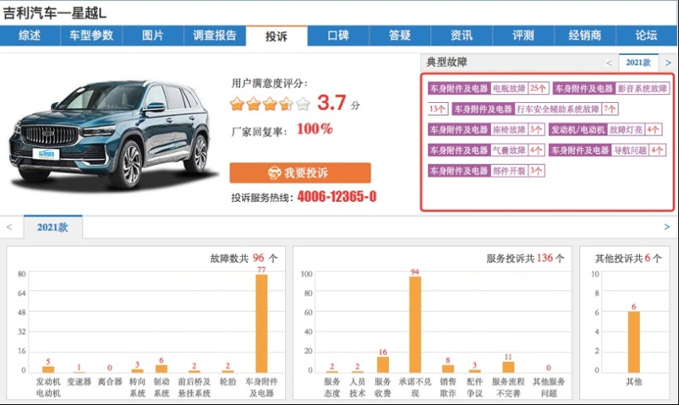Image resolution: width=679 pixels, height=405 pixels.
Task: Click the 变速器 axis label
Action: pyautogui.click(x=79, y=382)
